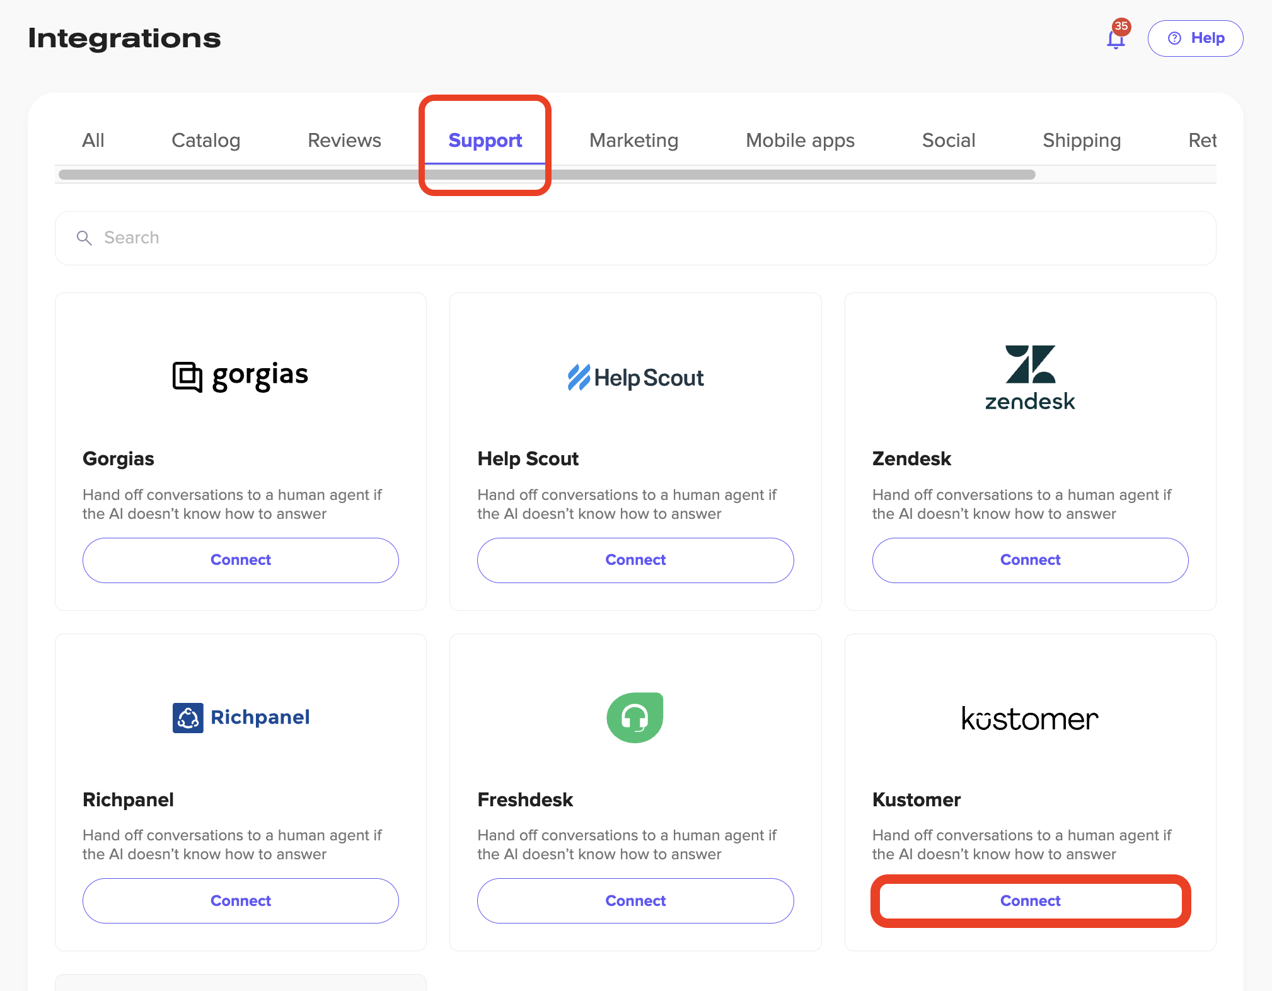Click the Gorgias logo
The image size is (1272, 991).
tap(240, 376)
